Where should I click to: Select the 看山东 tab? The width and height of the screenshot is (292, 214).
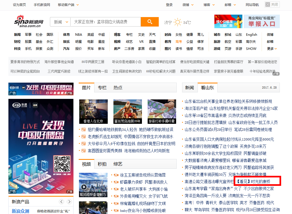point(207,87)
